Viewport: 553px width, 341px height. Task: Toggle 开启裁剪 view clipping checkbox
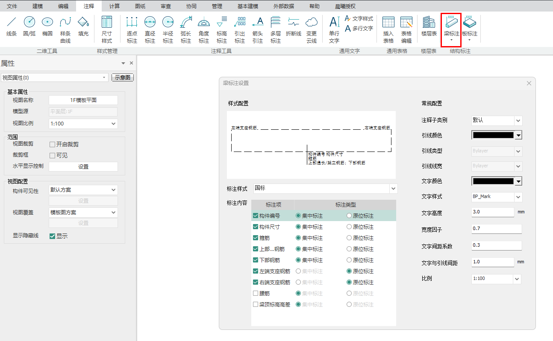click(x=53, y=145)
